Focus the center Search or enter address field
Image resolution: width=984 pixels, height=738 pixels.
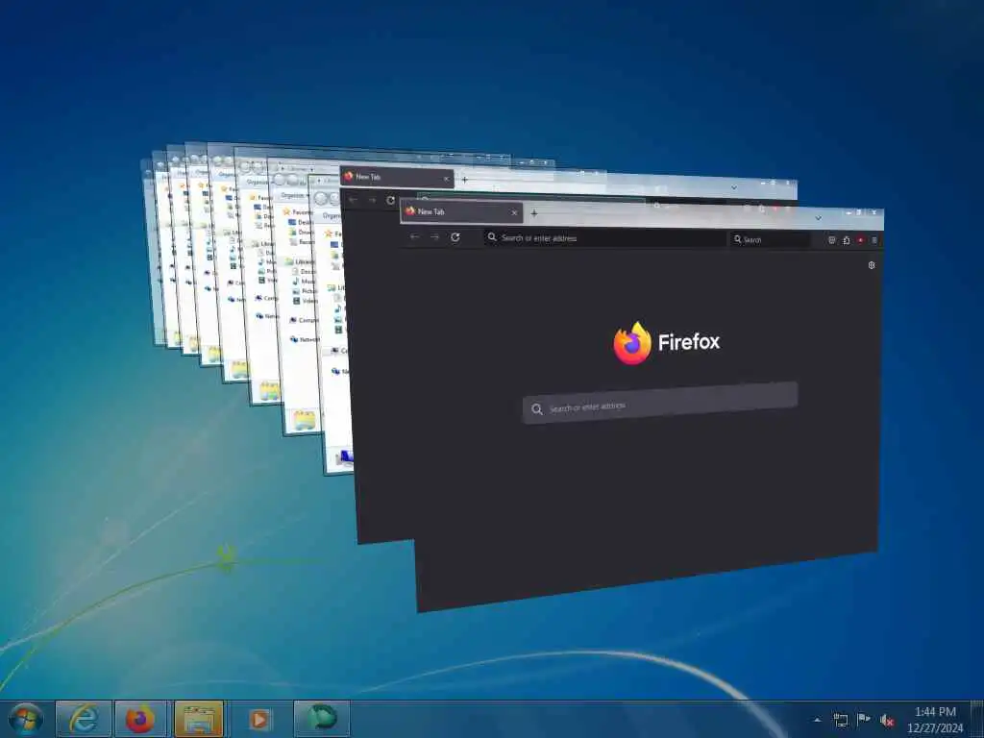660,403
